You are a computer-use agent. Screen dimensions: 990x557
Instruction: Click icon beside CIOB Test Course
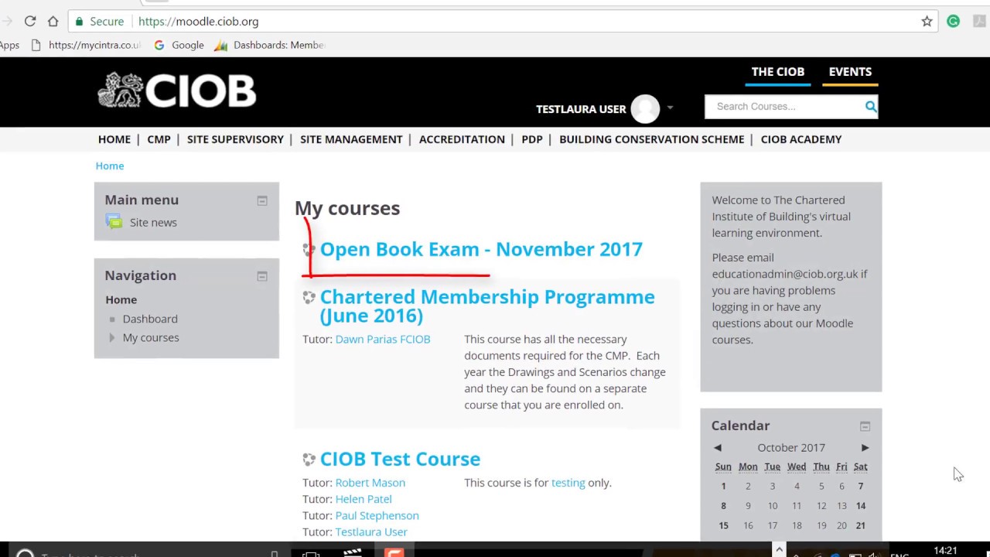(309, 460)
